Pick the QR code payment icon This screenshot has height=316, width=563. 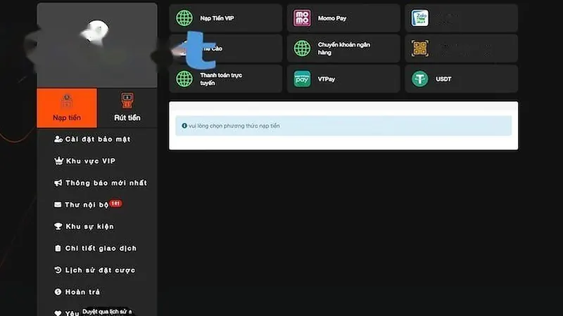pos(419,48)
